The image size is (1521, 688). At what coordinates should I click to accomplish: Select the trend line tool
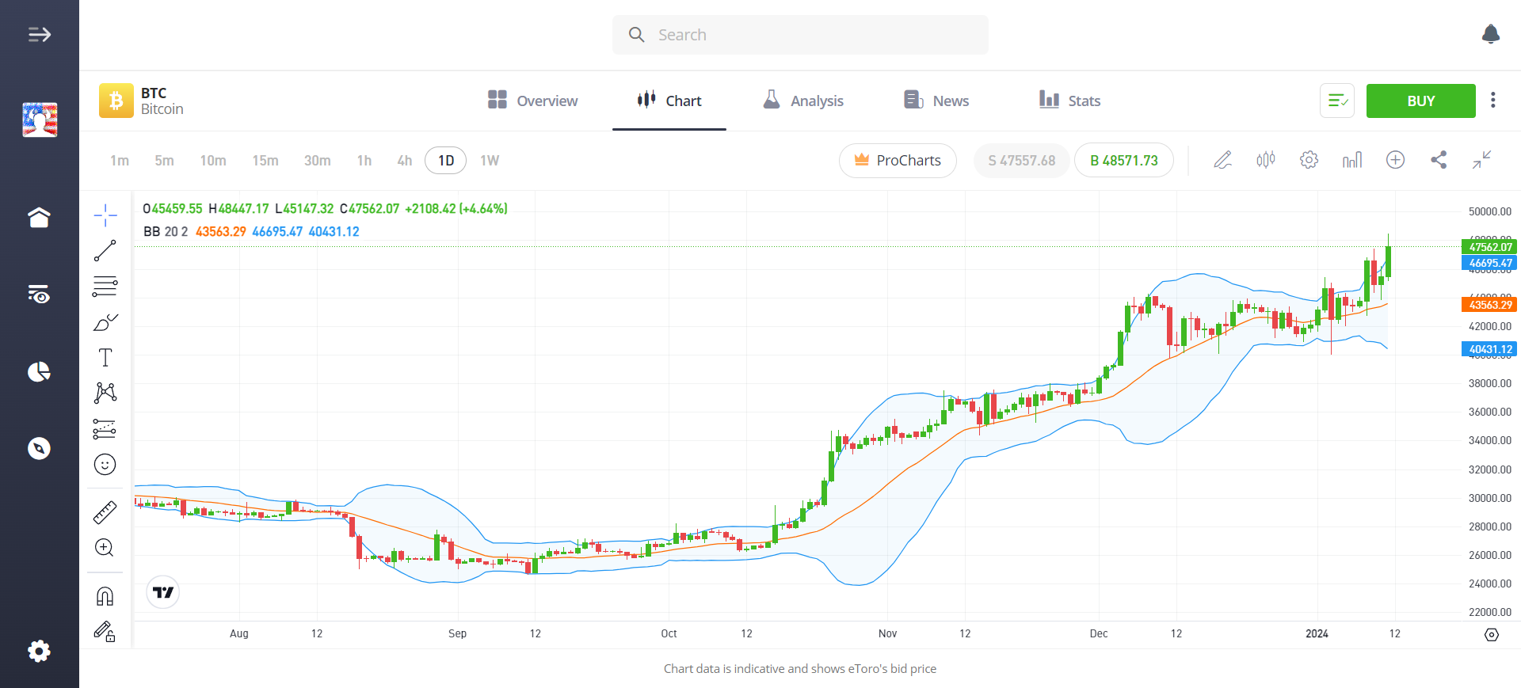105,251
